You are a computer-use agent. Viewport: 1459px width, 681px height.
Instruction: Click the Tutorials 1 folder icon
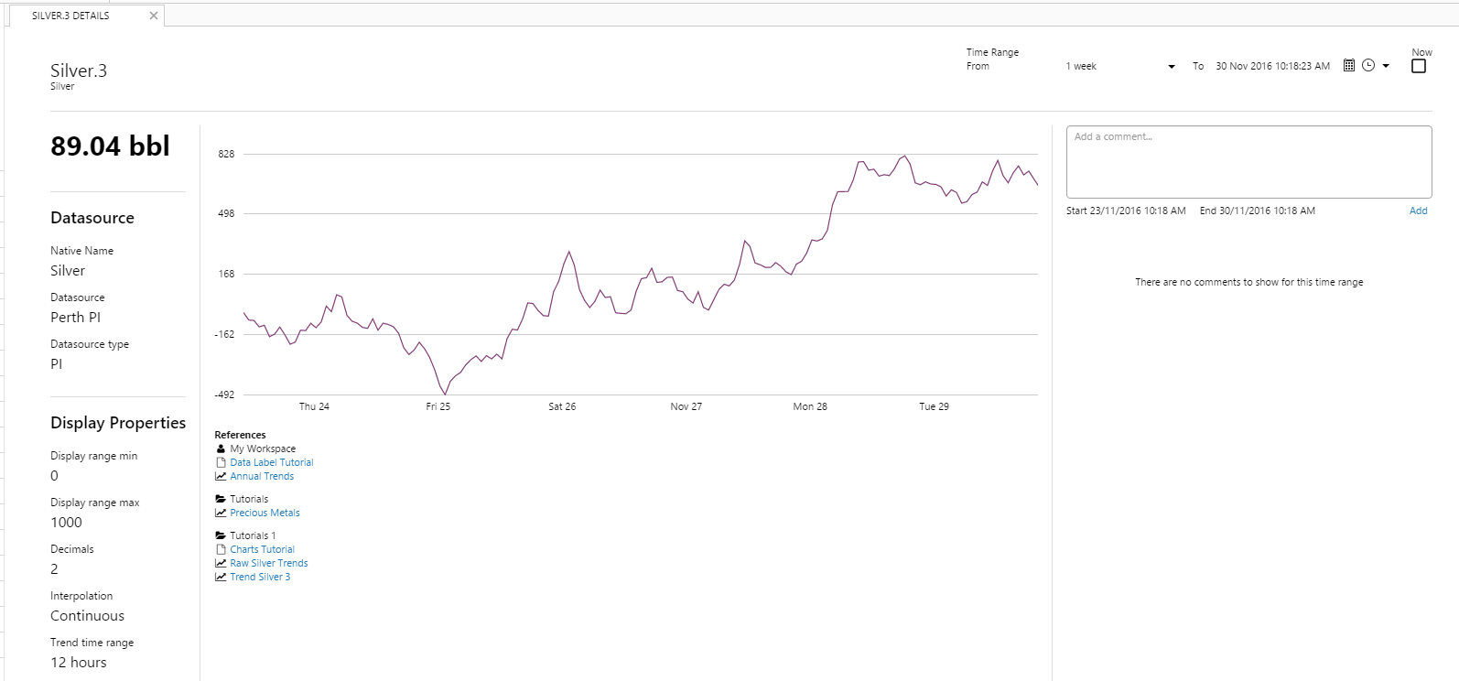point(221,535)
